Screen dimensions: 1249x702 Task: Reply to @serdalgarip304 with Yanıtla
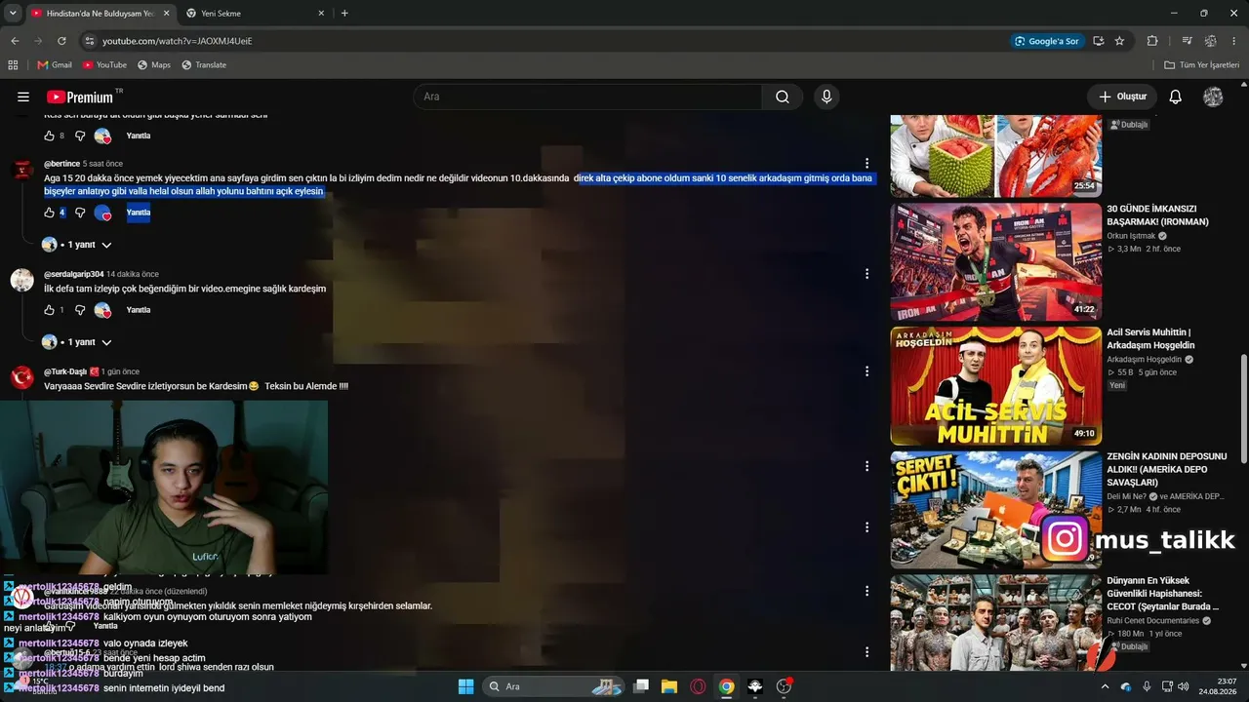pos(139,310)
